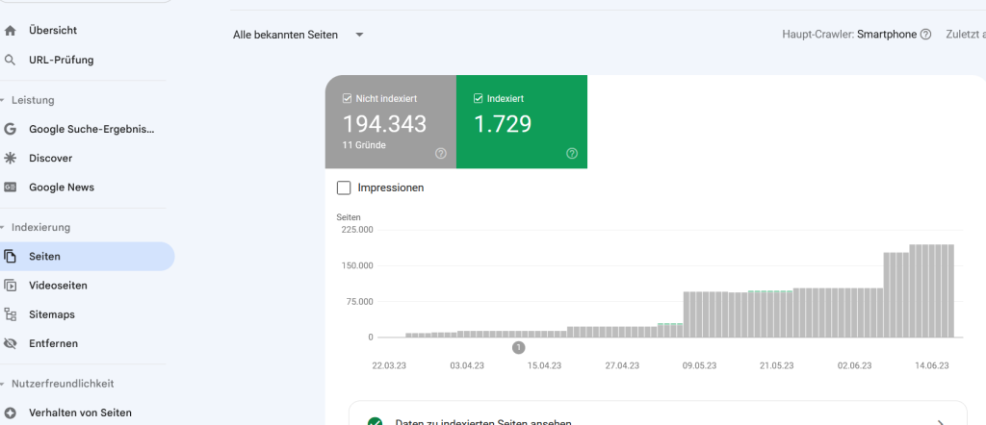Select Seiten in the sidebar
986x425 pixels.
tap(87, 256)
